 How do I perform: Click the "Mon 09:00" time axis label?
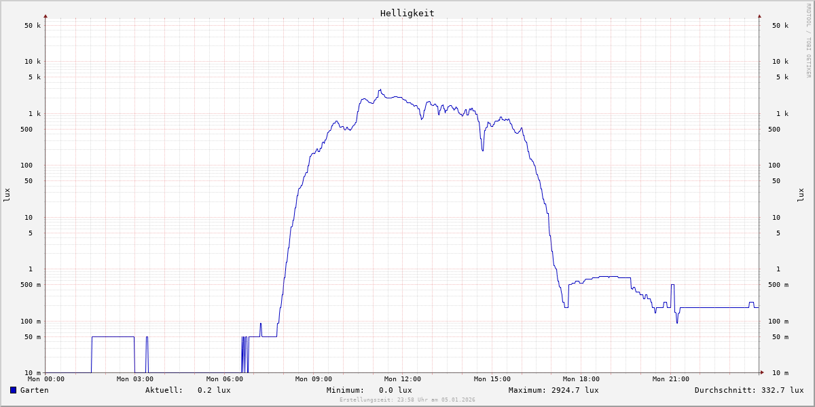(x=314, y=379)
